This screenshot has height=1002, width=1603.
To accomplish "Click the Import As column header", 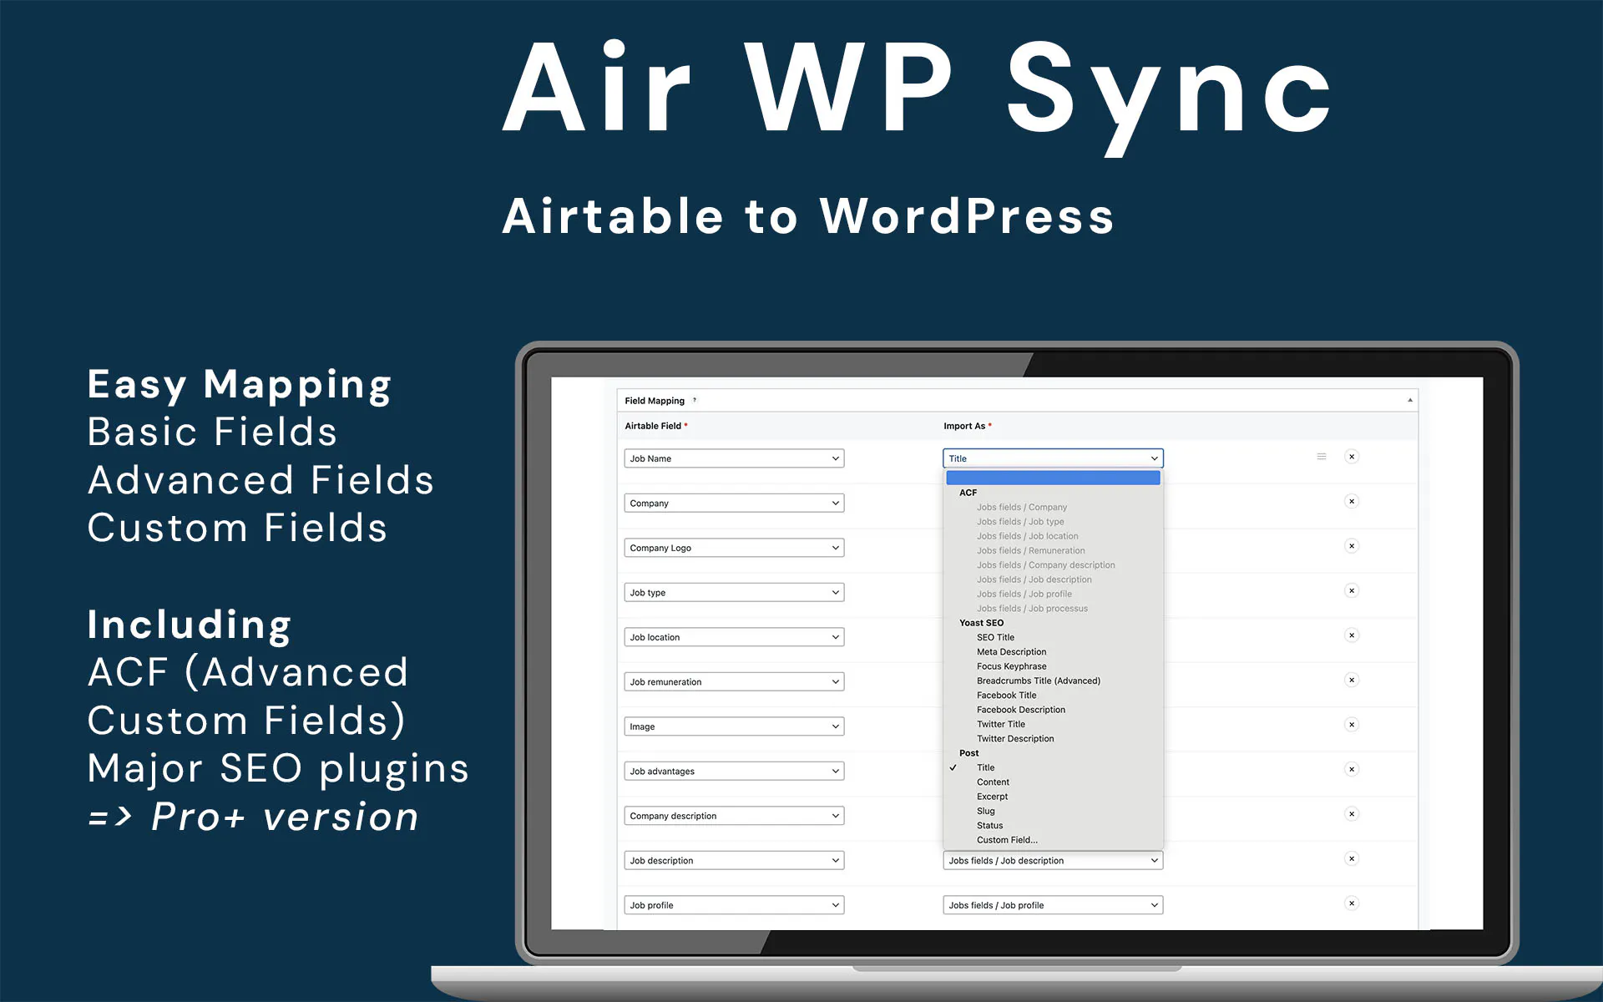I will 964,426.
